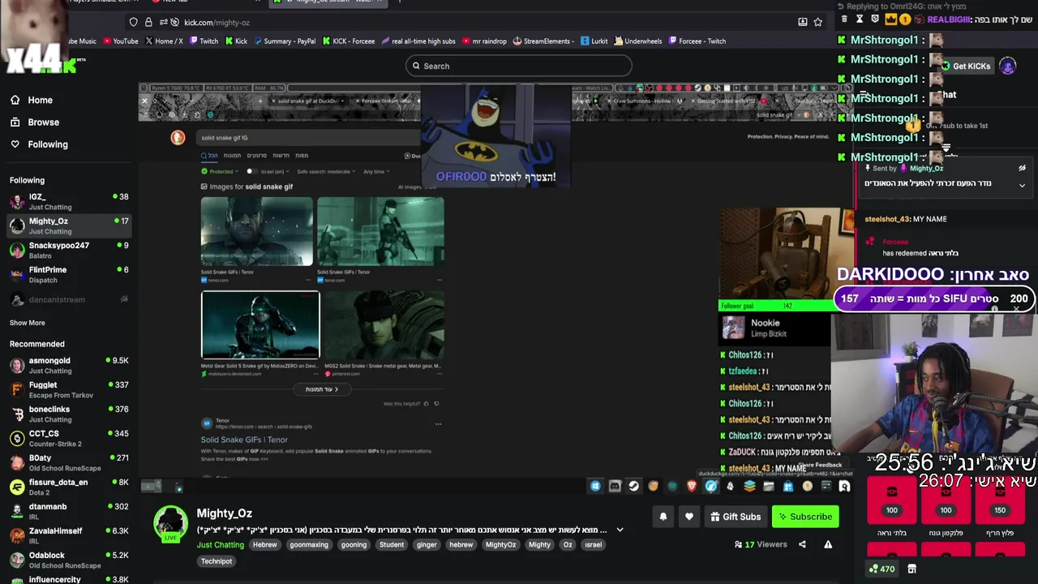Open Safe search moderate dropdown
This screenshot has width=1038, height=584.
pos(326,171)
